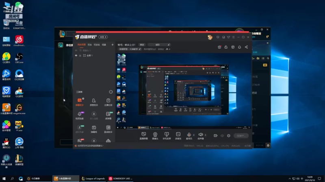The image size is (325, 182).
Task: Click the 修改 title edit button
Action: 142,45
